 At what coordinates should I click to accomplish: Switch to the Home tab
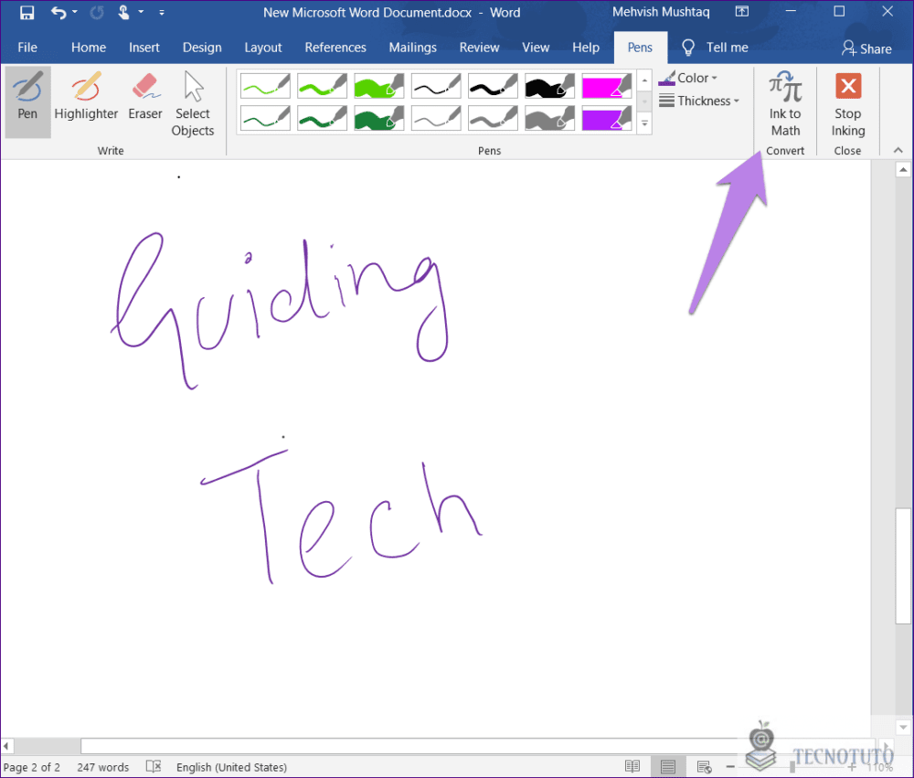click(x=89, y=48)
